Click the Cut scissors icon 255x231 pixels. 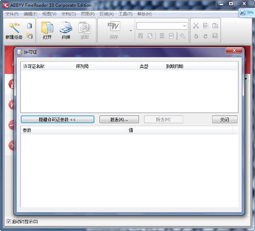pyautogui.click(x=196, y=25)
